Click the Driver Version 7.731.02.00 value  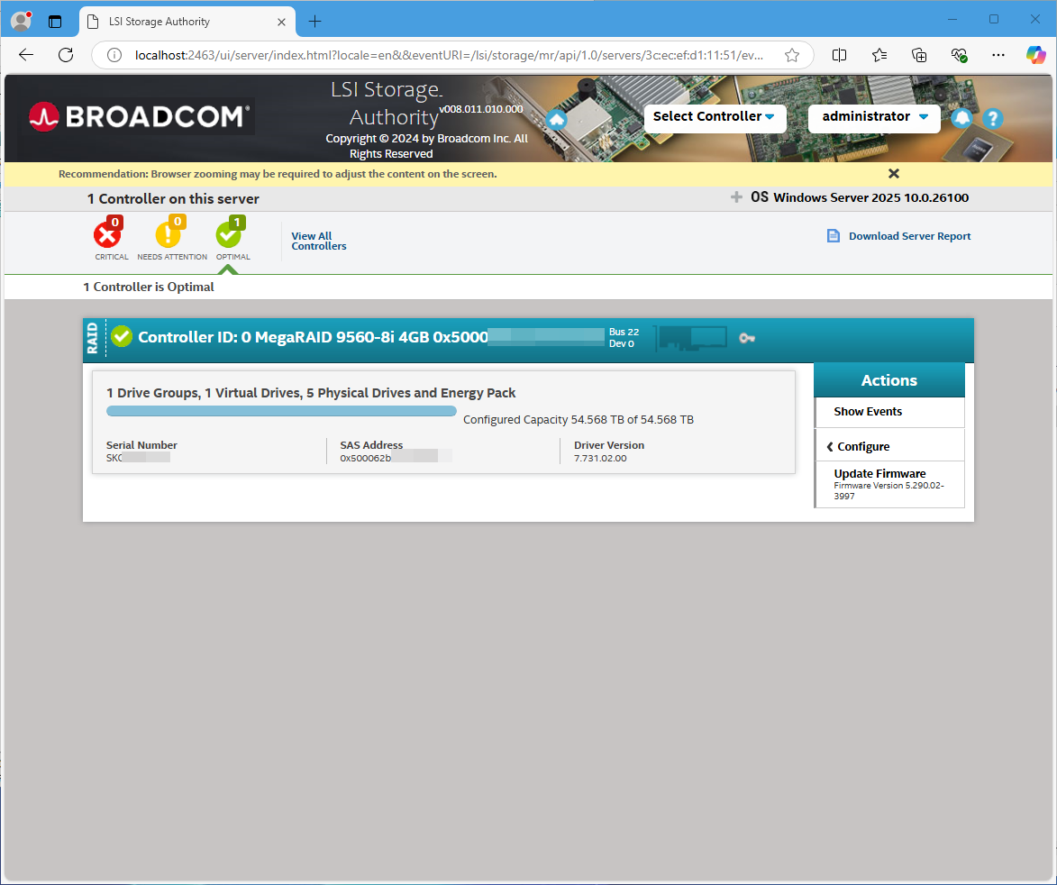(600, 459)
